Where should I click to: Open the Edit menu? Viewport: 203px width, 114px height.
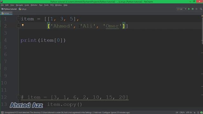(7, 5)
